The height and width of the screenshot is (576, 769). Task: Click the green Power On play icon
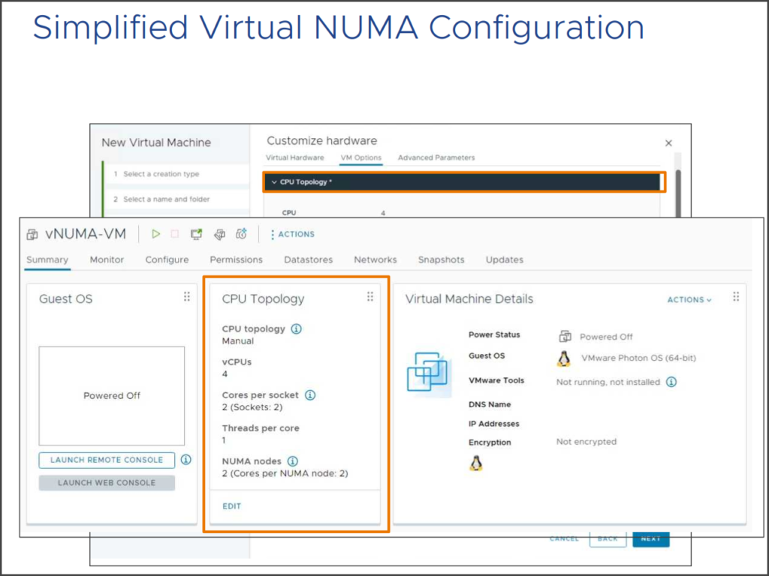(x=155, y=234)
